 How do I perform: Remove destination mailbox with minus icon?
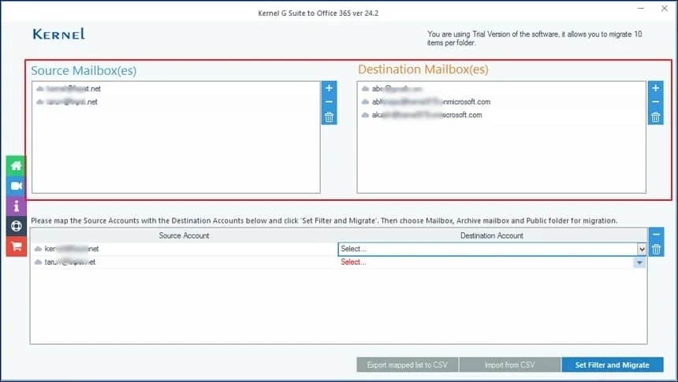(x=655, y=102)
